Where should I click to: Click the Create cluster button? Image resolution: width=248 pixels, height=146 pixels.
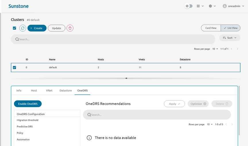[x=37, y=28]
